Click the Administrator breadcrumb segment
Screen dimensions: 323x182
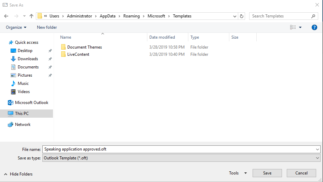[79, 16]
